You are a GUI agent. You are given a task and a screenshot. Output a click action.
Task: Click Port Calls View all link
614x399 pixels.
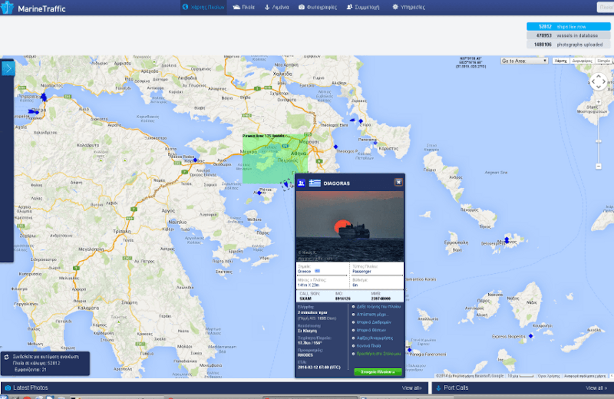pos(596,388)
